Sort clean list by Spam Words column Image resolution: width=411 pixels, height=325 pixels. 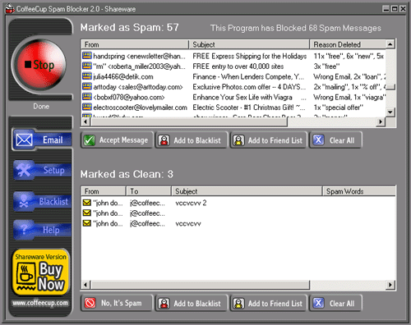(359, 191)
